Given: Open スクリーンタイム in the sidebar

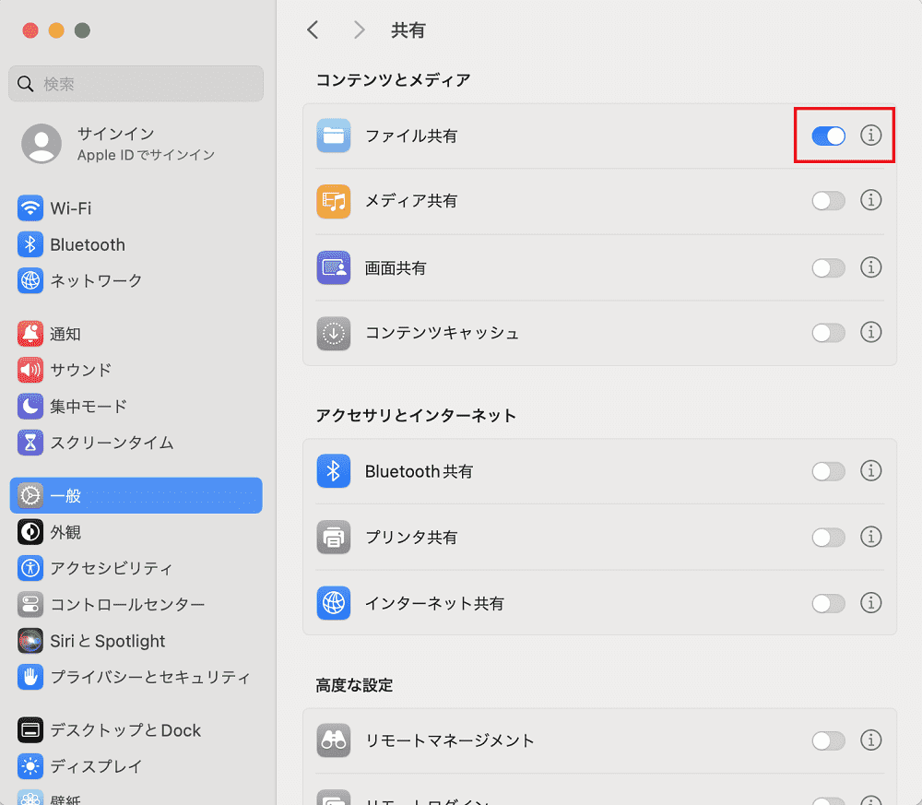Looking at the screenshot, I should point(136,443).
